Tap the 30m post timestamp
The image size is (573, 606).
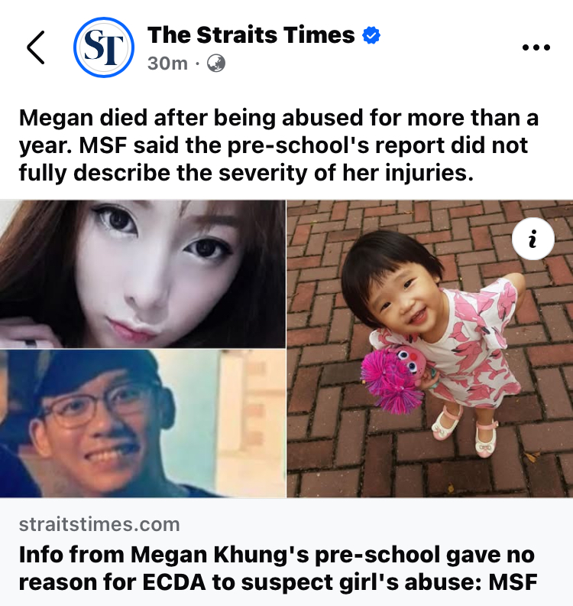(167, 64)
